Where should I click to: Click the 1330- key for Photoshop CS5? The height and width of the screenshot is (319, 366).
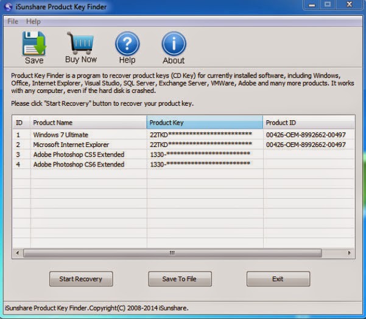pos(200,154)
